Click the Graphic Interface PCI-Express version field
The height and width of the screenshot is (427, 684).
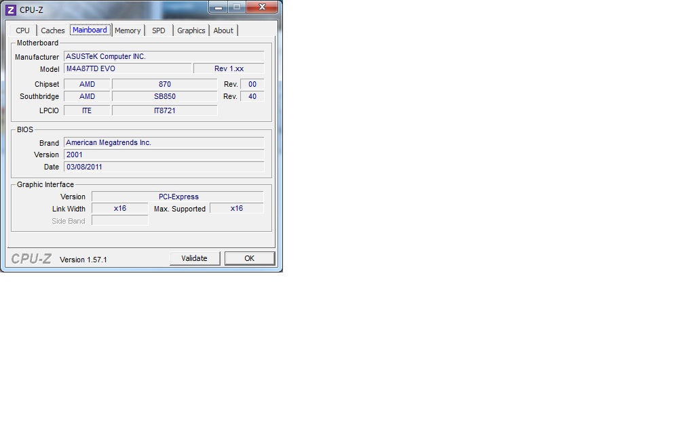[x=178, y=197]
